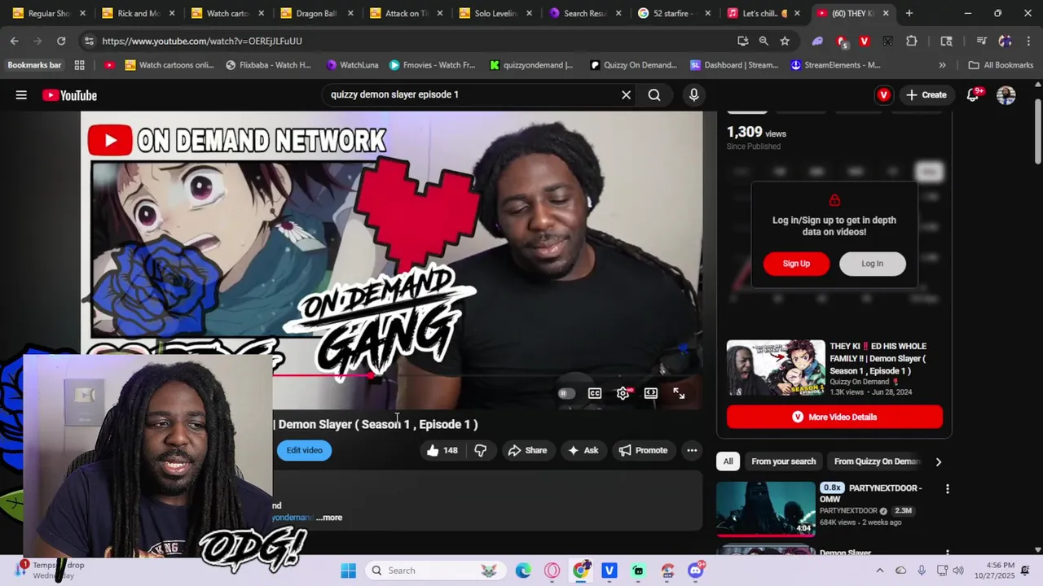Enter fullscreen video mode
Screen dimensions: 1043x586
[679, 393]
